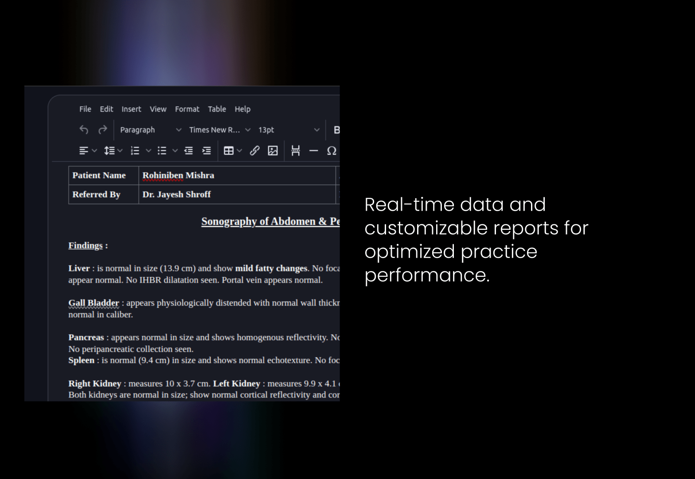695x479 pixels.
Task: Click the 'Sonography of Abdomen' heading
Action: [x=270, y=221]
